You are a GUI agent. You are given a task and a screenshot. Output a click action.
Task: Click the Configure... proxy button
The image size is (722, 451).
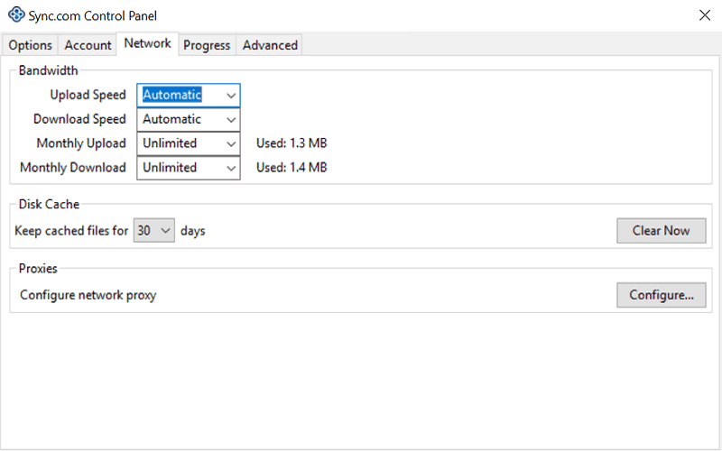tap(661, 295)
